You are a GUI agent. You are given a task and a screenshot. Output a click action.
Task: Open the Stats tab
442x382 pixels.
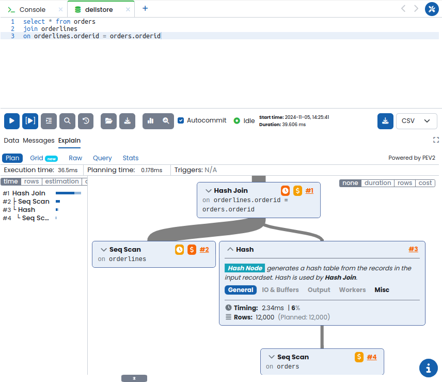[131, 158]
